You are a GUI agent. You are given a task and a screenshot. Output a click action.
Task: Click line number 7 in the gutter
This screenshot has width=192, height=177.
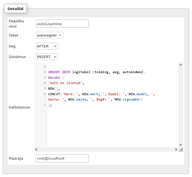pyautogui.click(x=45, y=105)
